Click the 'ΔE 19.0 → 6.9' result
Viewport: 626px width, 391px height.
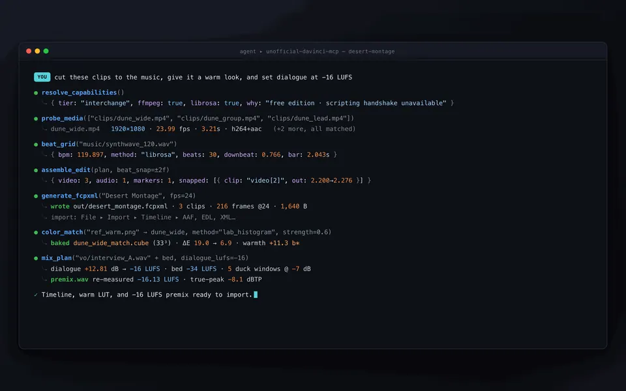(207, 243)
